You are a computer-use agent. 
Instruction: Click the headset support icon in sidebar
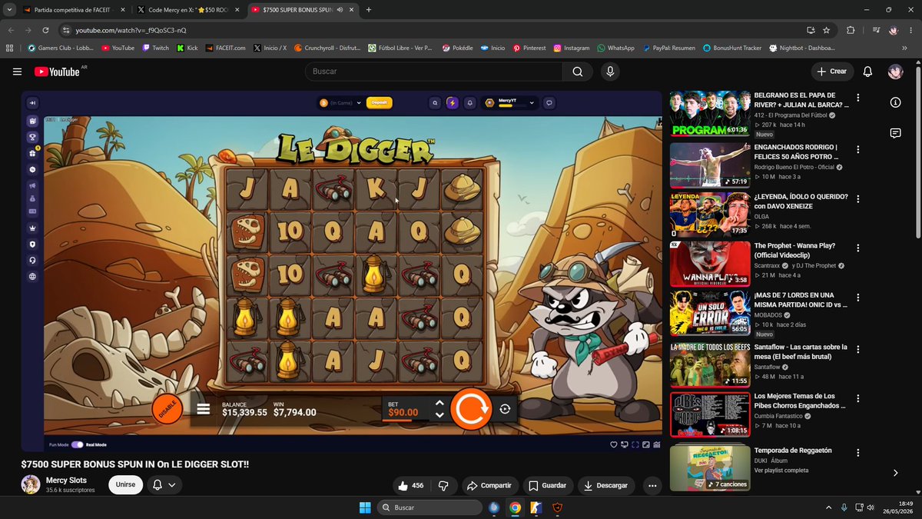33,260
